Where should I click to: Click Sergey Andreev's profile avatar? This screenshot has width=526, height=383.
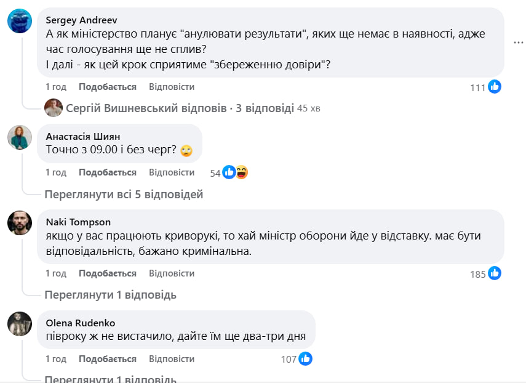pyautogui.click(x=20, y=22)
